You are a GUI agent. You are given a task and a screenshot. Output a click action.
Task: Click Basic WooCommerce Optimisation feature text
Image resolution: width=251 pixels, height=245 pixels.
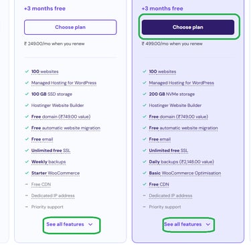point(185,173)
